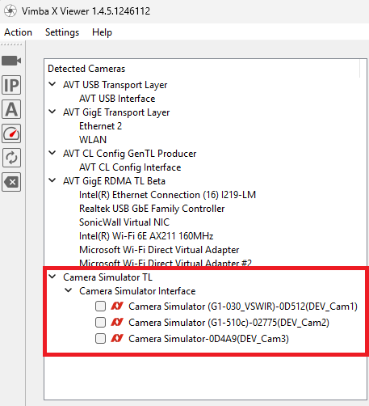Open the Help menu
The width and height of the screenshot is (369, 406).
pos(102,32)
